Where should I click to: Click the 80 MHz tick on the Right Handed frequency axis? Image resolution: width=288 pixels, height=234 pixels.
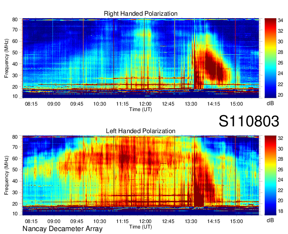point(15,19)
